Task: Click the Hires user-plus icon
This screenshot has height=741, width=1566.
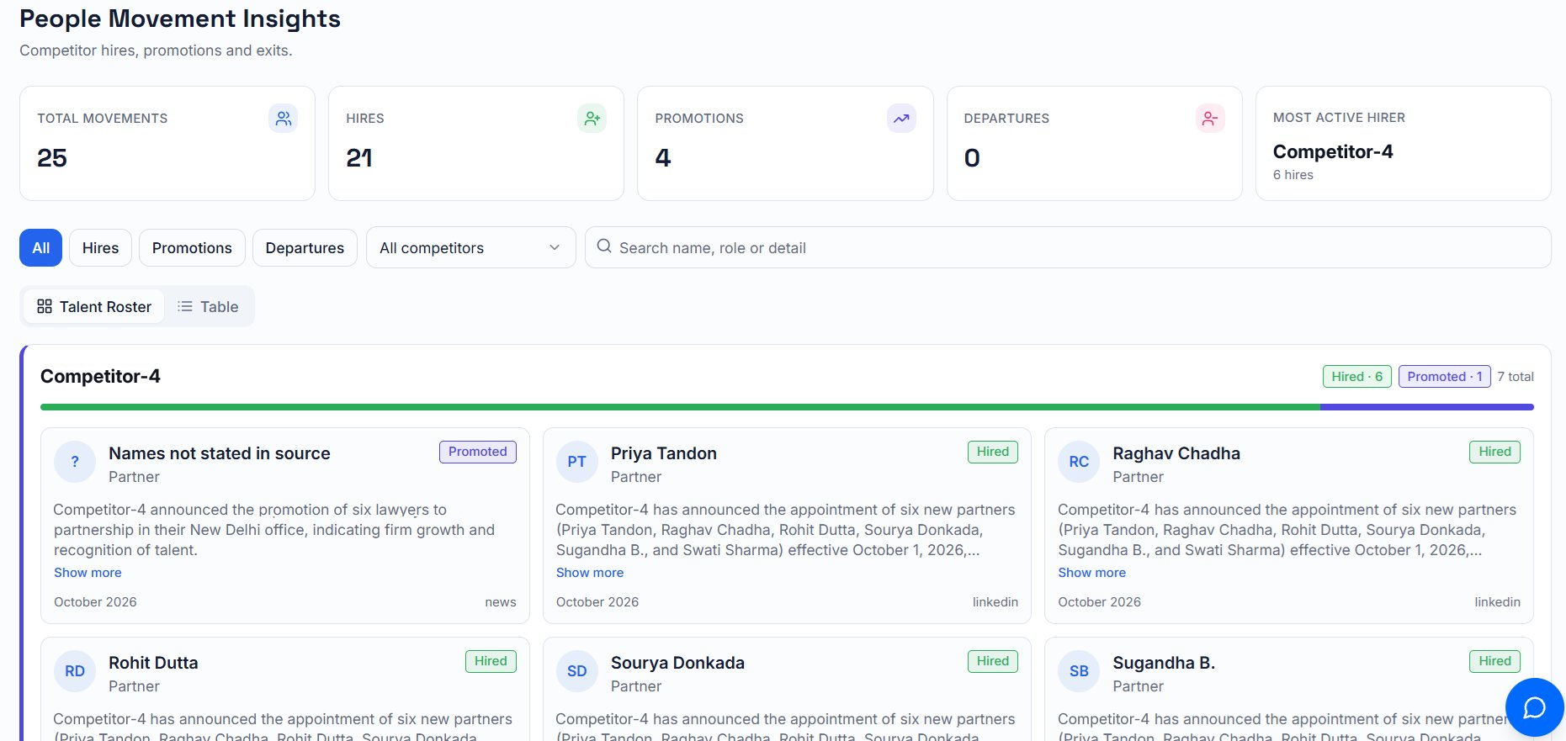Action: [x=592, y=119]
